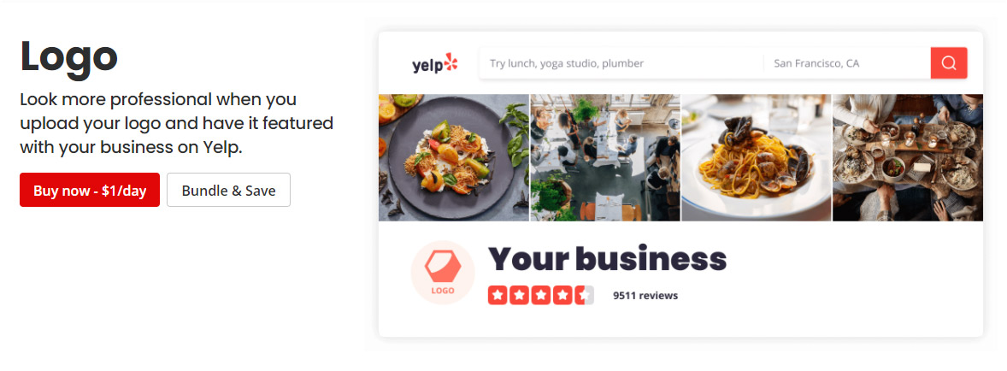Viewport: 1007px width, 371px height.
Task: Click the LOGO label under the hexagon
Action: pyautogui.click(x=443, y=290)
